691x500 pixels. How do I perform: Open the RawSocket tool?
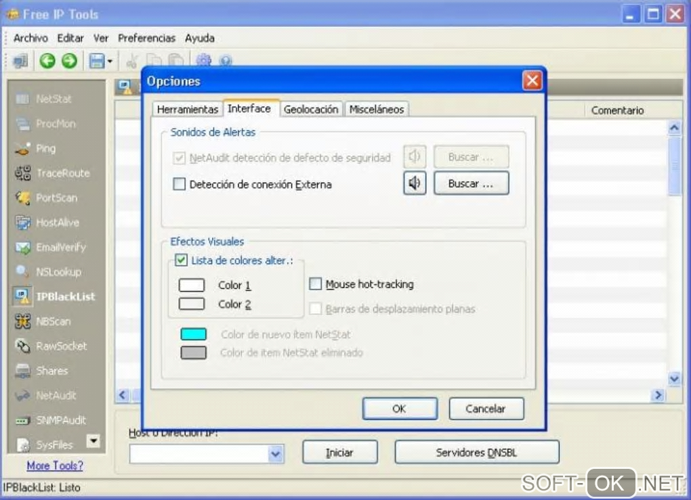51,346
